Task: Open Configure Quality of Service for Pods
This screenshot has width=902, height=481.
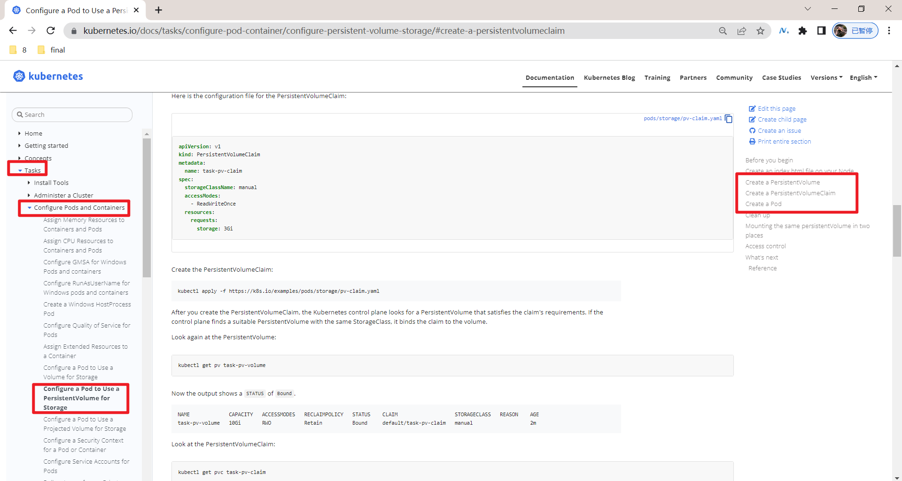Action: (87, 330)
